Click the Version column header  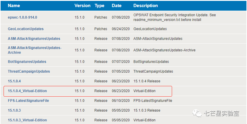pos(83,6)
